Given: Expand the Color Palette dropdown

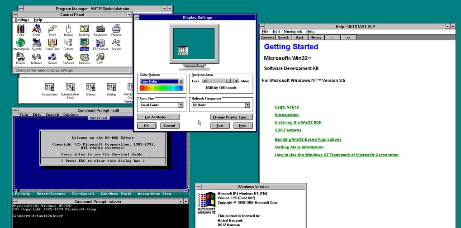Looking at the screenshot, I should (x=181, y=81).
